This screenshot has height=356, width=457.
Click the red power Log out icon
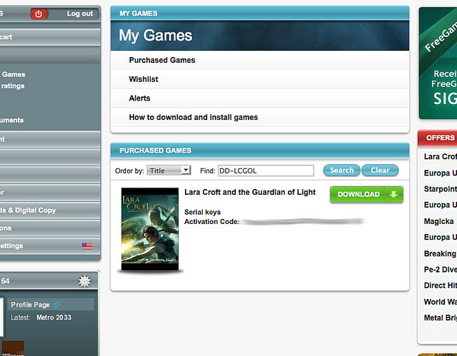[x=39, y=14]
